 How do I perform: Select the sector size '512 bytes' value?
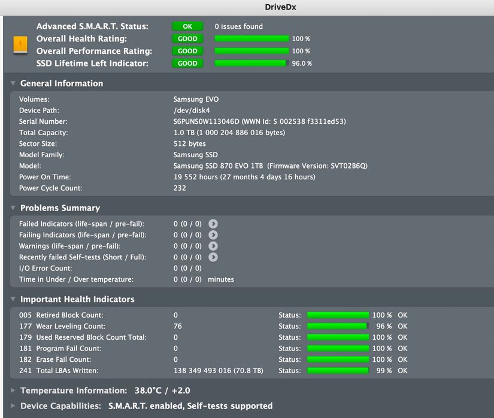190,144
